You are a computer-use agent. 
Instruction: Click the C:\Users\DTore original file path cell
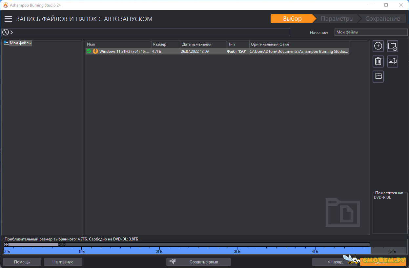click(x=299, y=52)
